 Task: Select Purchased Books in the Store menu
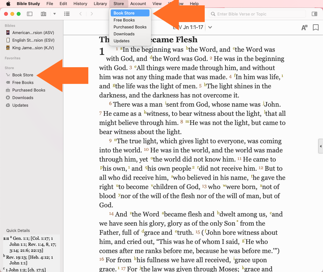click(x=130, y=27)
